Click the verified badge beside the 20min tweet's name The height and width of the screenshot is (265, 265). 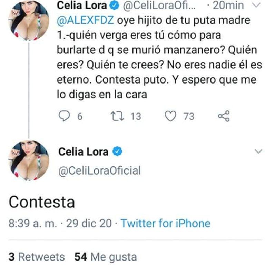click(115, 6)
